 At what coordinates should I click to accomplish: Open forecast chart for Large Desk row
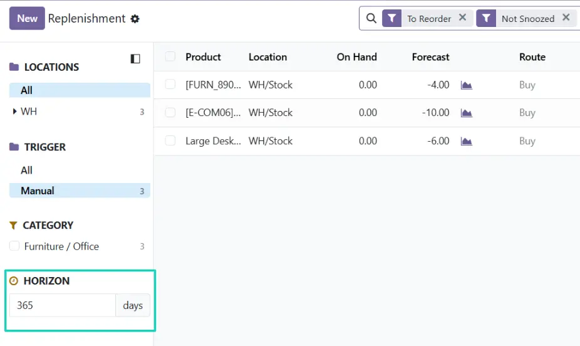click(x=467, y=142)
